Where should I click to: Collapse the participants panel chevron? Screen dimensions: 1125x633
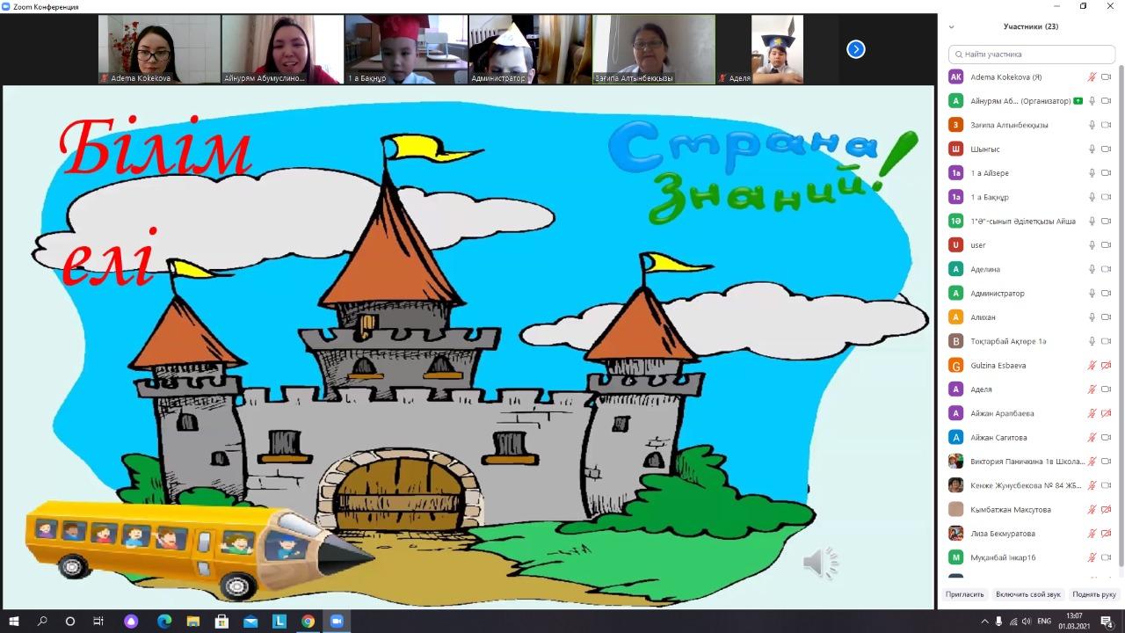tap(951, 27)
